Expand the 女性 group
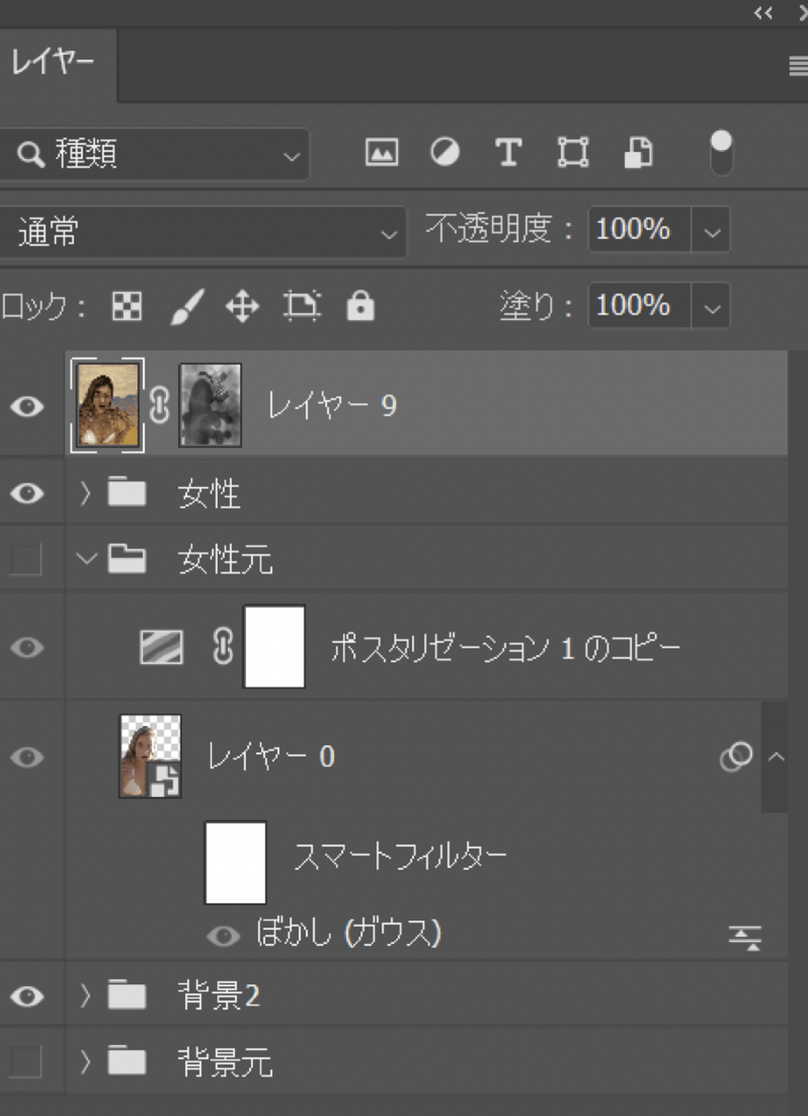808x1116 pixels. tap(85, 492)
